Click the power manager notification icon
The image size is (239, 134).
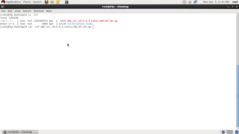pyautogui.click(x=184, y=2)
